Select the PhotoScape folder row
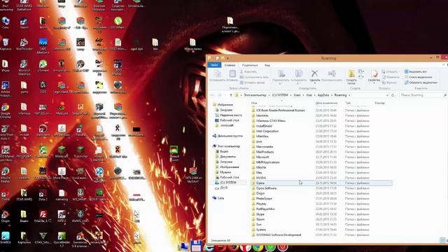 [x=321, y=199]
